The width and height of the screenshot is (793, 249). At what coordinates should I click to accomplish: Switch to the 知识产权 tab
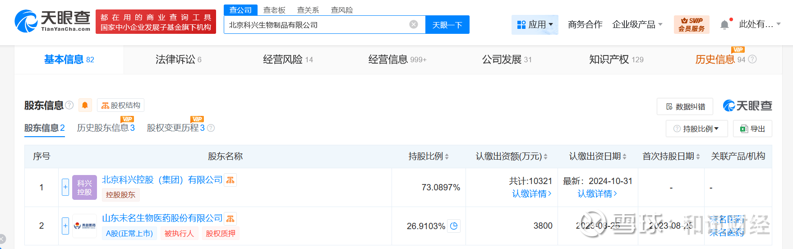coord(616,60)
